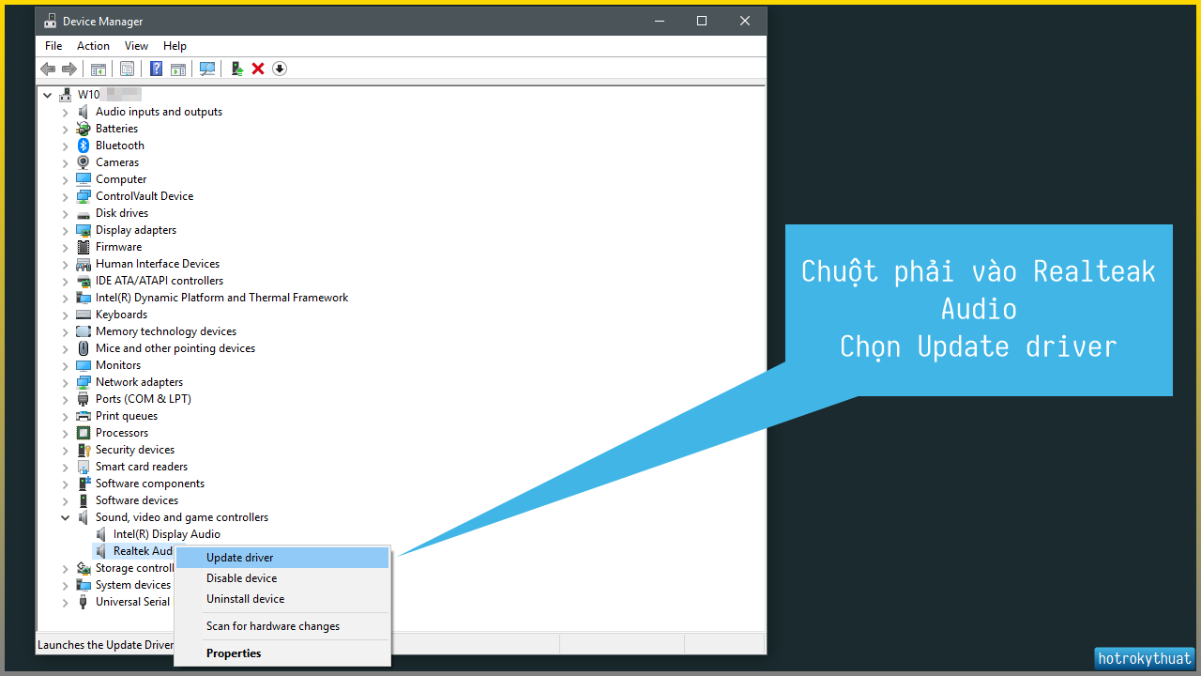This screenshot has height=676, width=1201.
Task: Choose Uninstall device in context menu
Action: point(282,599)
